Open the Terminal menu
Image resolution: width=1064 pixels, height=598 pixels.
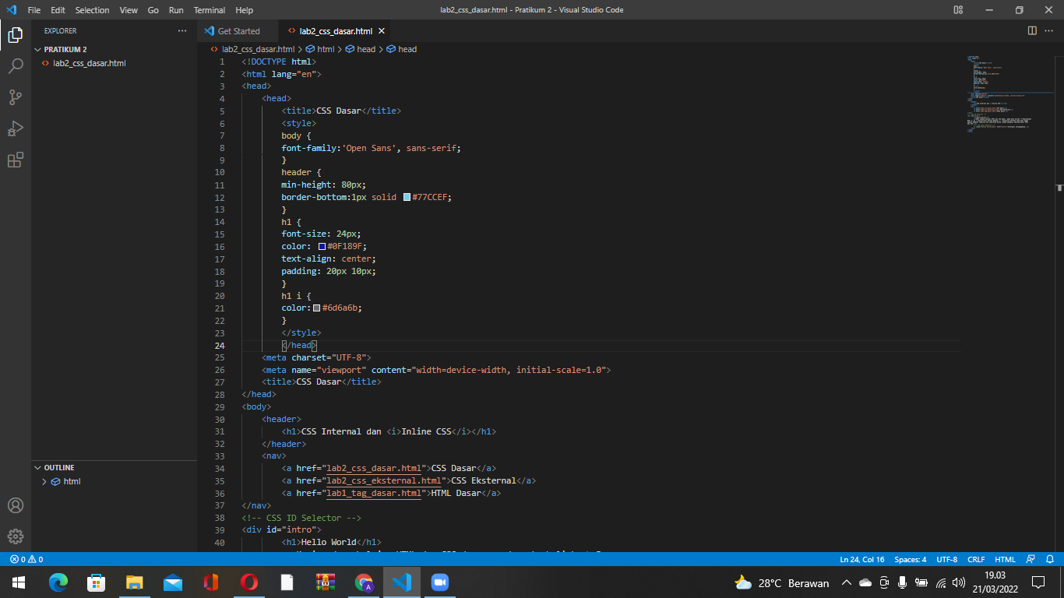208,10
